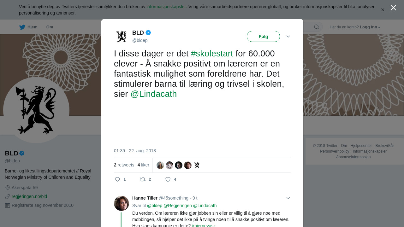Like the tweet with heart icon
Viewport: 404px width, 227px height.
coord(168,179)
